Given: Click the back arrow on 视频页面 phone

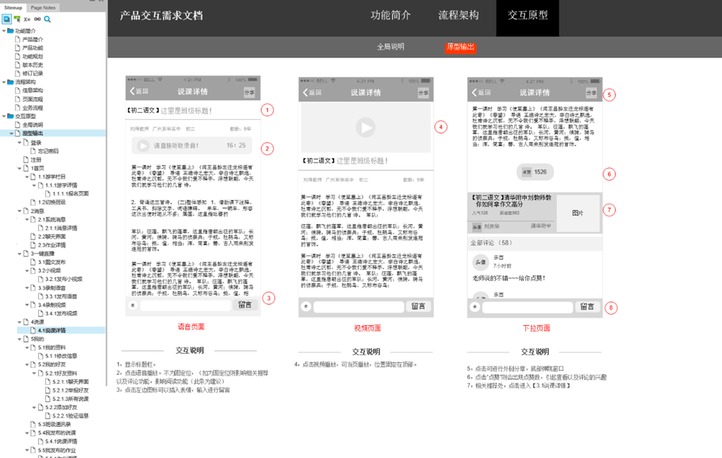Looking at the screenshot, I should 305,92.
